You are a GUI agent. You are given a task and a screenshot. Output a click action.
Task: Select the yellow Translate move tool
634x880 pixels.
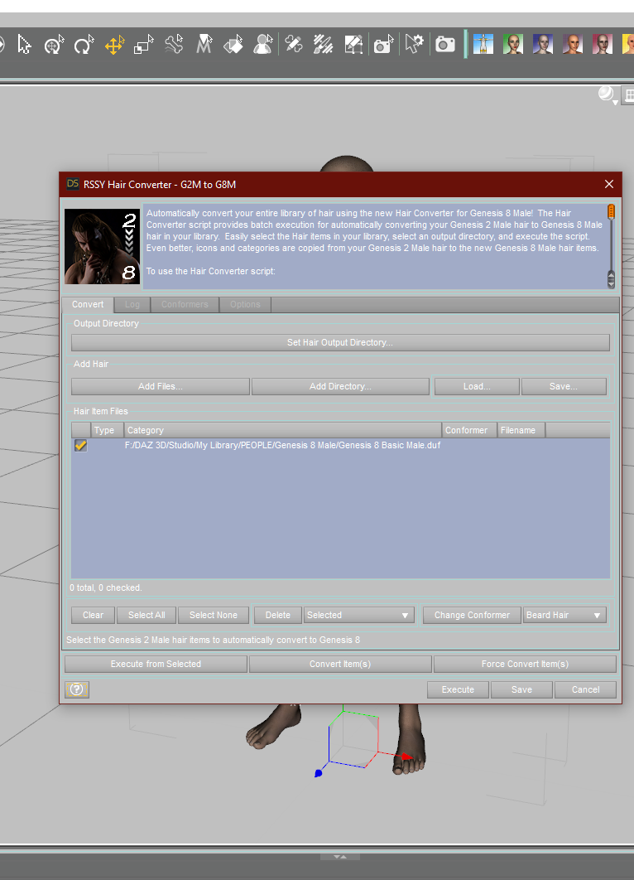pos(114,45)
